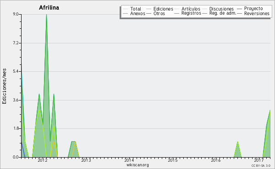Click the red Reversiones color line in legend
The width and height of the screenshot is (275, 169).
[239, 13]
